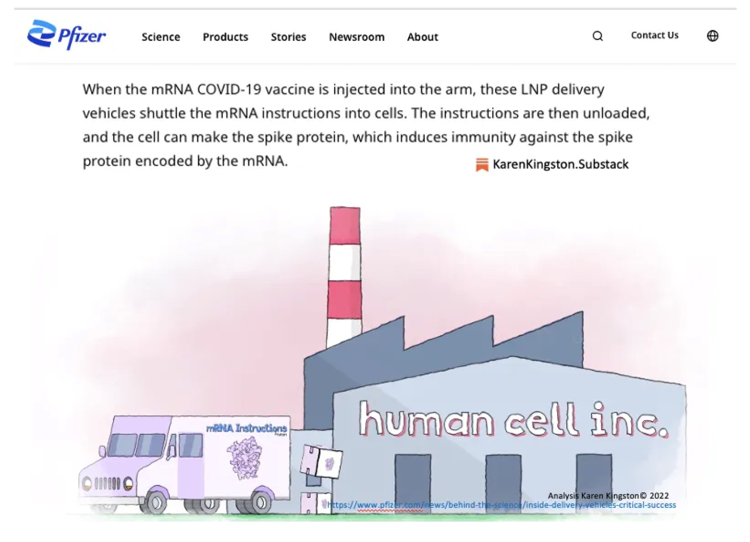The width and height of the screenshot is (750, 542).
Task: Open the search magnifier icon
Action: 598,36
